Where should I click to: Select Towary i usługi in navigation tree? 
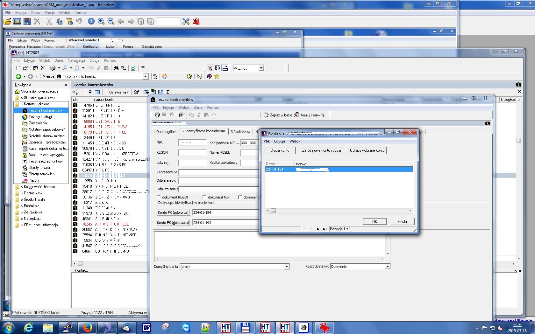pyautogui.click(x=40, y=117)
